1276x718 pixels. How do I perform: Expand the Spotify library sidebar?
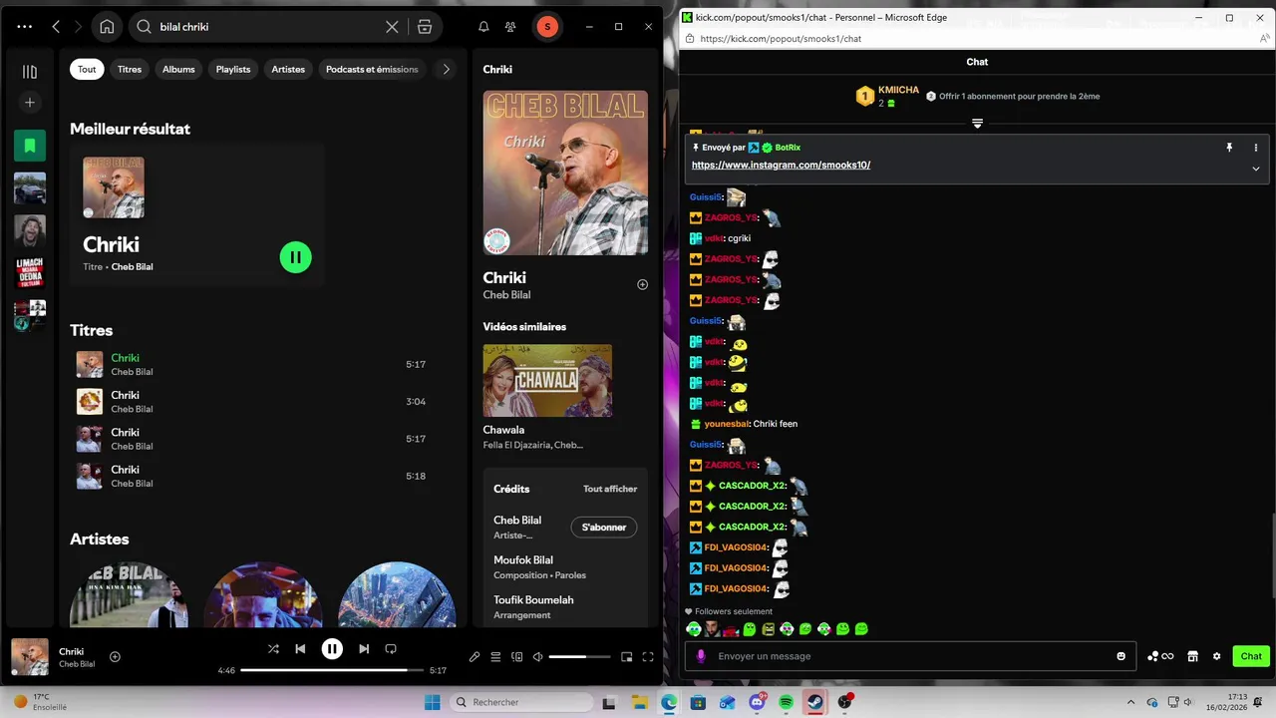[x=30, y=72]
